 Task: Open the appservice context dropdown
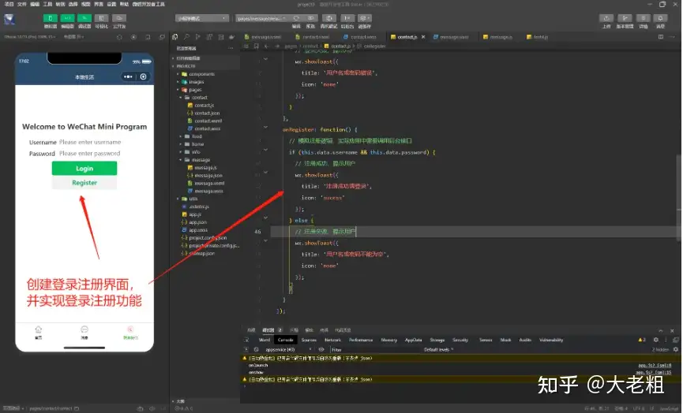point(288,349)
